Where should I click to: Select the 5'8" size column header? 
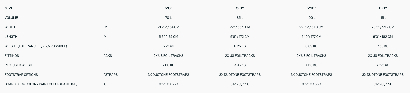tap(240, 8)
